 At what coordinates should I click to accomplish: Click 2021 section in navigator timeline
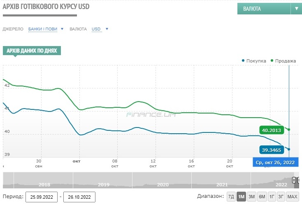[x=222, y=184]
